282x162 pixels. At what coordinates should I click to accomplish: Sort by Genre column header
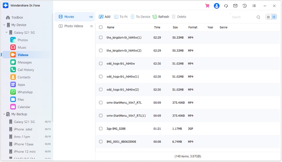223,27
